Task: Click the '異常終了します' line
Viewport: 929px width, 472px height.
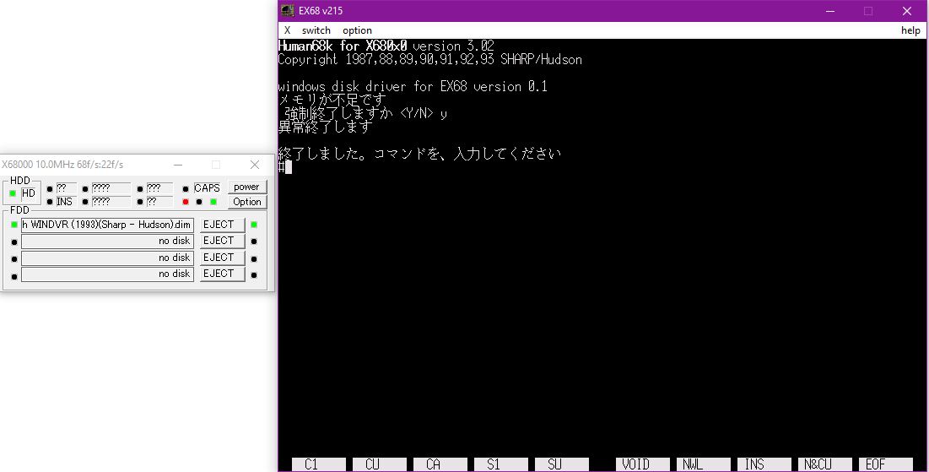Action: point(325,127)
